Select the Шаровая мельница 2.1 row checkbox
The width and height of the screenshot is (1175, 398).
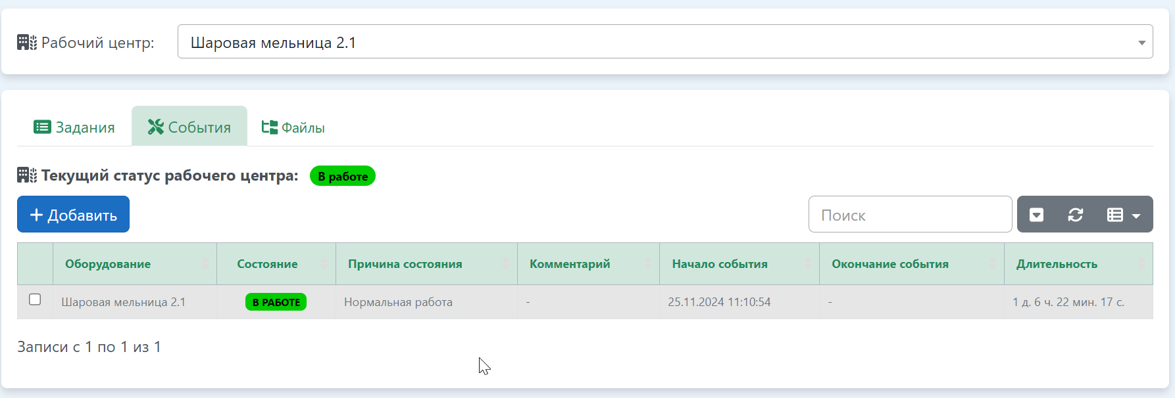35,299
